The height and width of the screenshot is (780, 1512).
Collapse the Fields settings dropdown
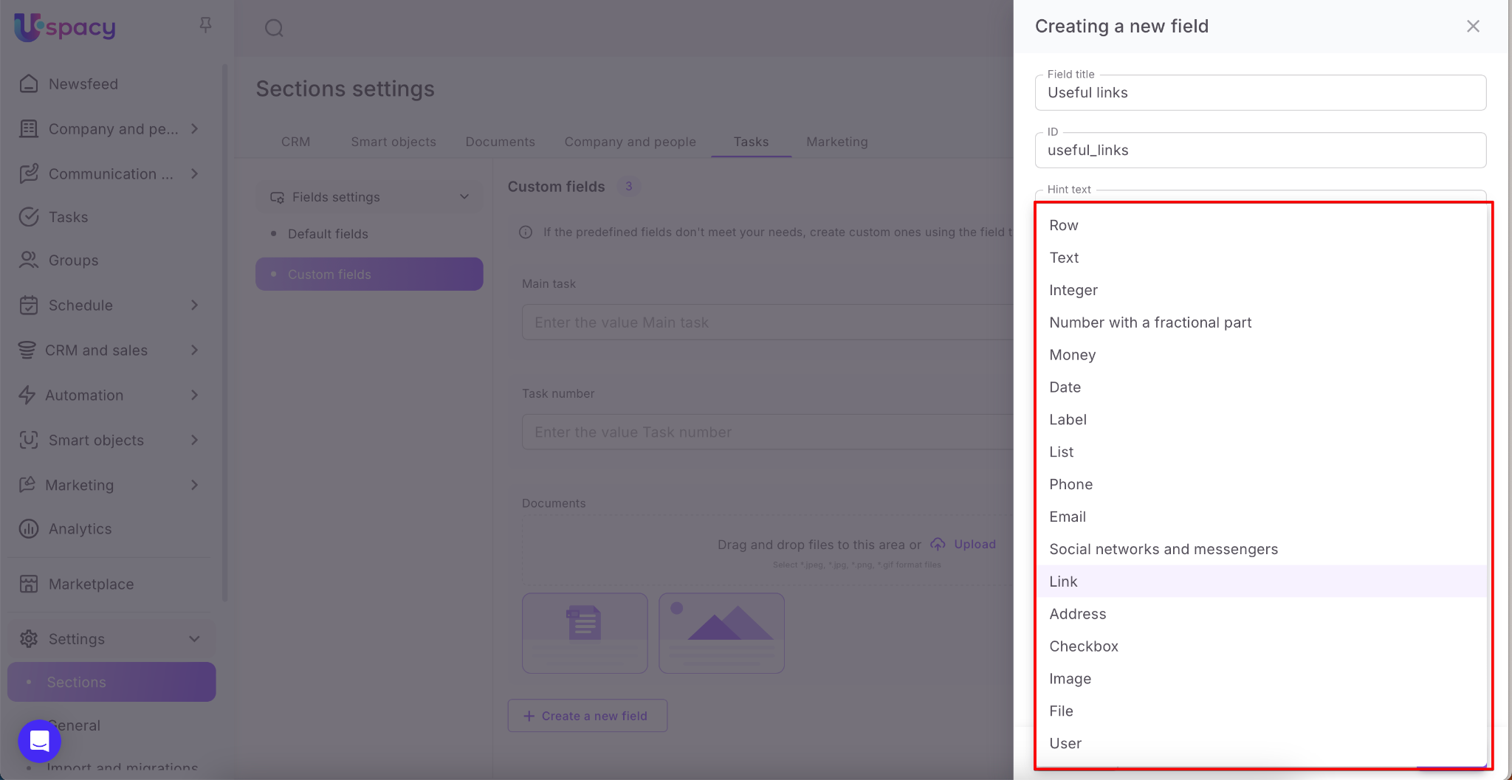pyautogui.click(x=464, y=197)
